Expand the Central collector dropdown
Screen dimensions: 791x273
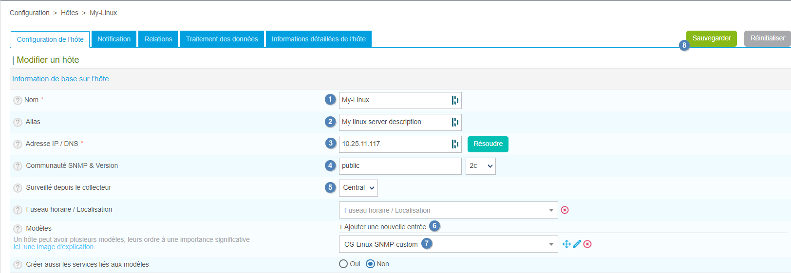[x=358, y=188]
